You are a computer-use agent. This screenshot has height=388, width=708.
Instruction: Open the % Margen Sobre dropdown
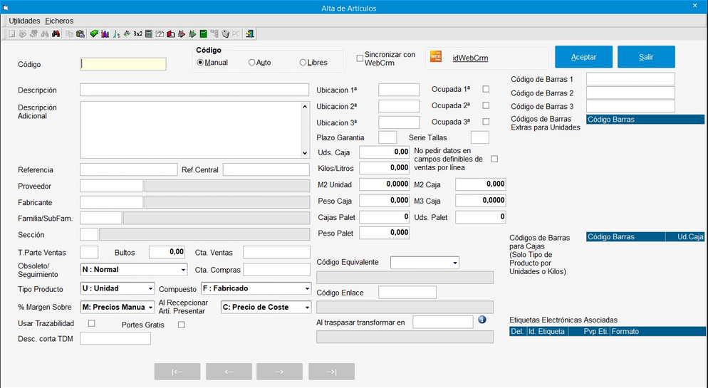[x=118, y=307]
